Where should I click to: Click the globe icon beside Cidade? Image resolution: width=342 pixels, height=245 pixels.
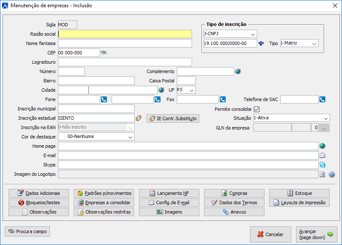click(x=161, y=90)
